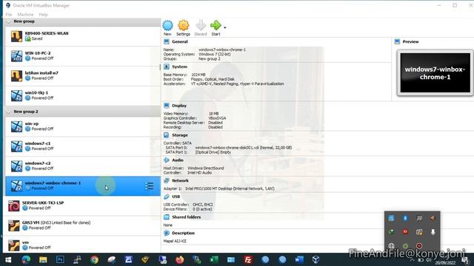Screen dimensions: 474x266
Task: Open Firefox from the taskbar
Action: 179,259
